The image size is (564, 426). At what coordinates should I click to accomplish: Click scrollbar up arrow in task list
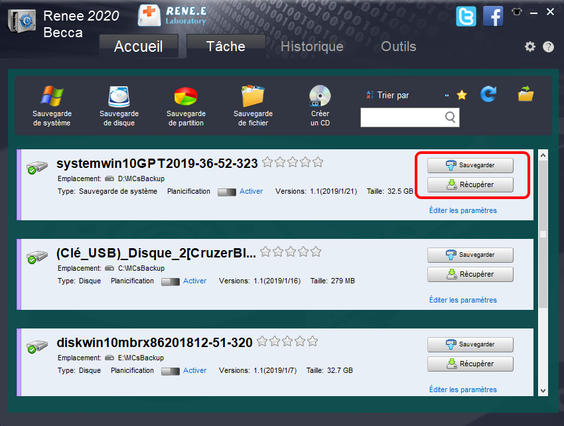(543, 155)
